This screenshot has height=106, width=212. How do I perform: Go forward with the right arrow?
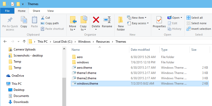point(13,41)
